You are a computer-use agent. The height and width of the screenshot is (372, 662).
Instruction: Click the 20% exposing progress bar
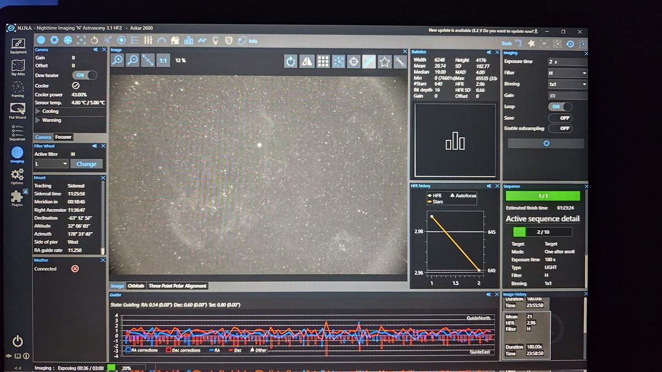127,368
